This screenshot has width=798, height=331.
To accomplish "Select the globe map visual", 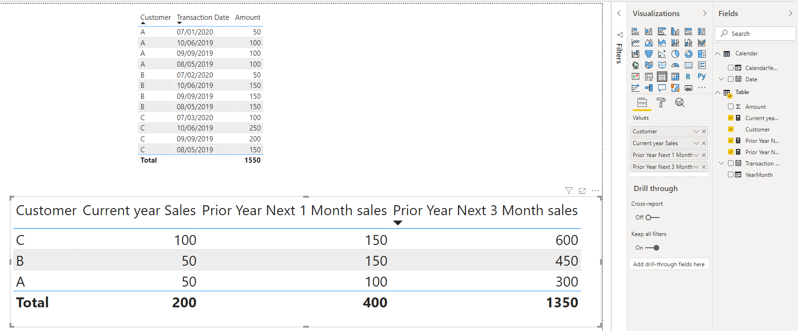I will click(x=636, y=65).
